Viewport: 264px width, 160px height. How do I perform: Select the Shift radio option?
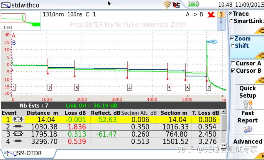pyautogui.click(x=232, y=46)
